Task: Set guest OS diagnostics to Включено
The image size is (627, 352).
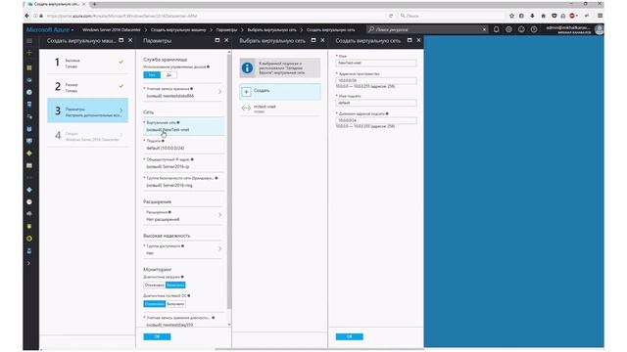Action: click(x=175, y=304)
